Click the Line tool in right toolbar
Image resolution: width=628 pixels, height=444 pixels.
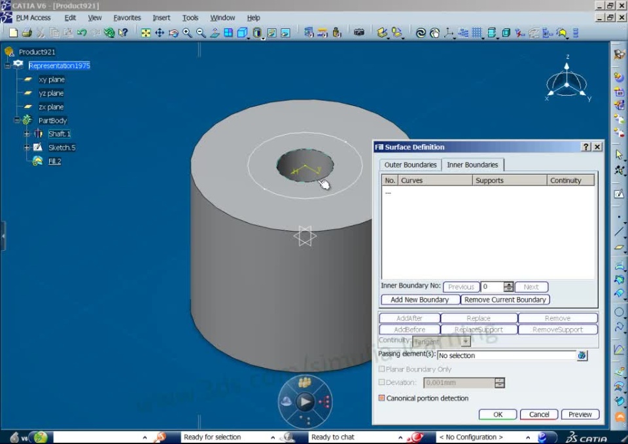tap(619, 231)
